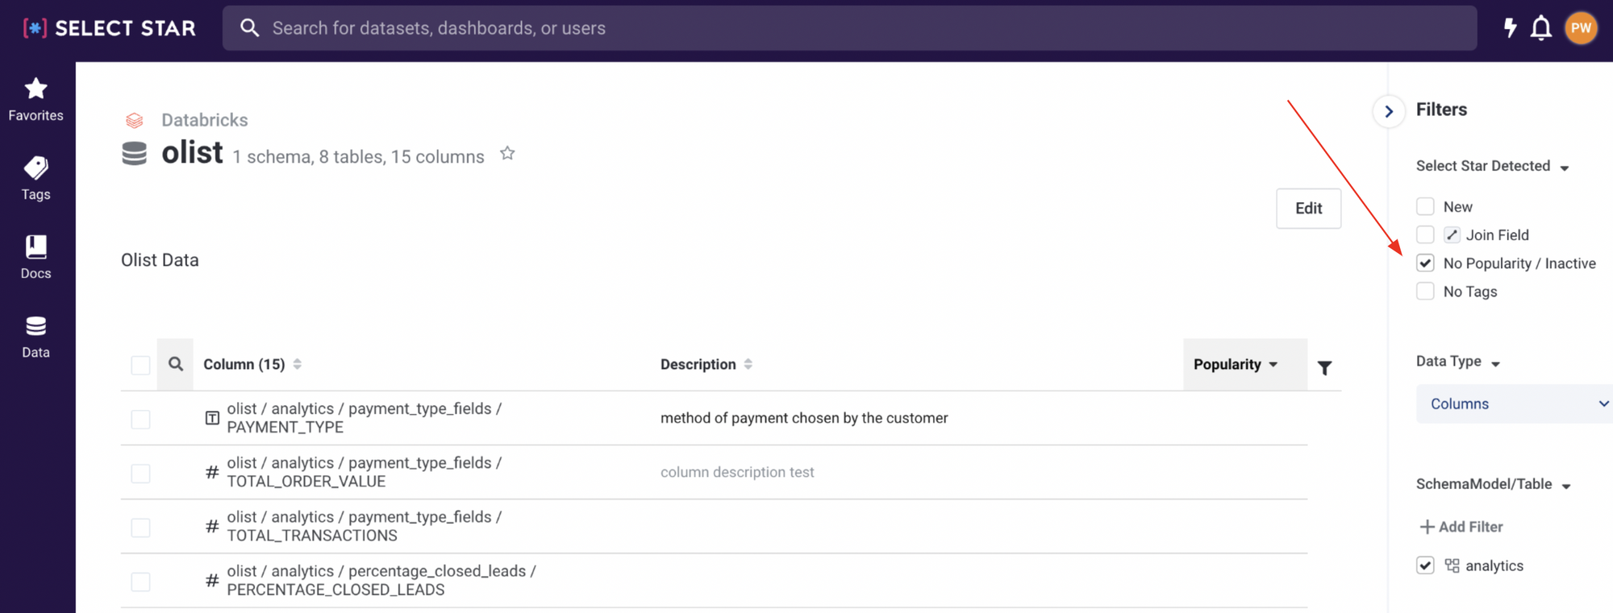Click Add Filter under SchemaModel/Table

coord(1461,527)
